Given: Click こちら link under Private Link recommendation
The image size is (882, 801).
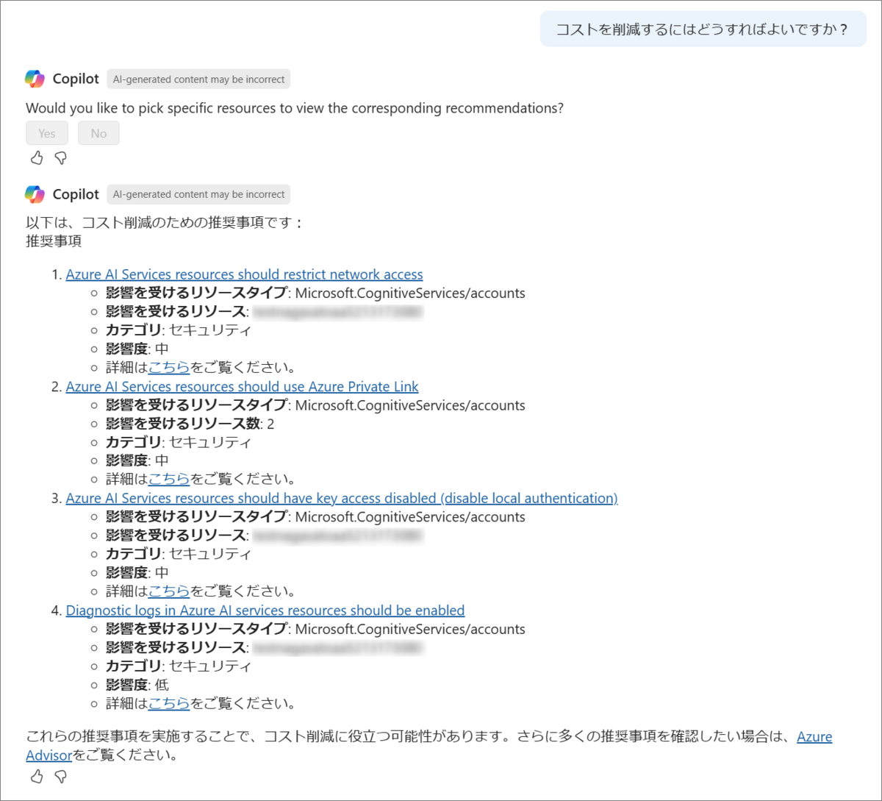Looking at the screenshot, I should click(x=169, y=479).
